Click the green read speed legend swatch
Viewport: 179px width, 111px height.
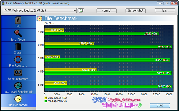(46, 101)
